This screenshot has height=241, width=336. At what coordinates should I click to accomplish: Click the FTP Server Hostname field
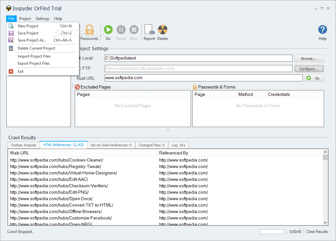point(198,69)
